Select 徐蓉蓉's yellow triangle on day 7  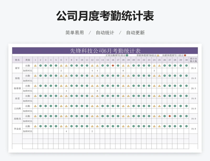66,86
